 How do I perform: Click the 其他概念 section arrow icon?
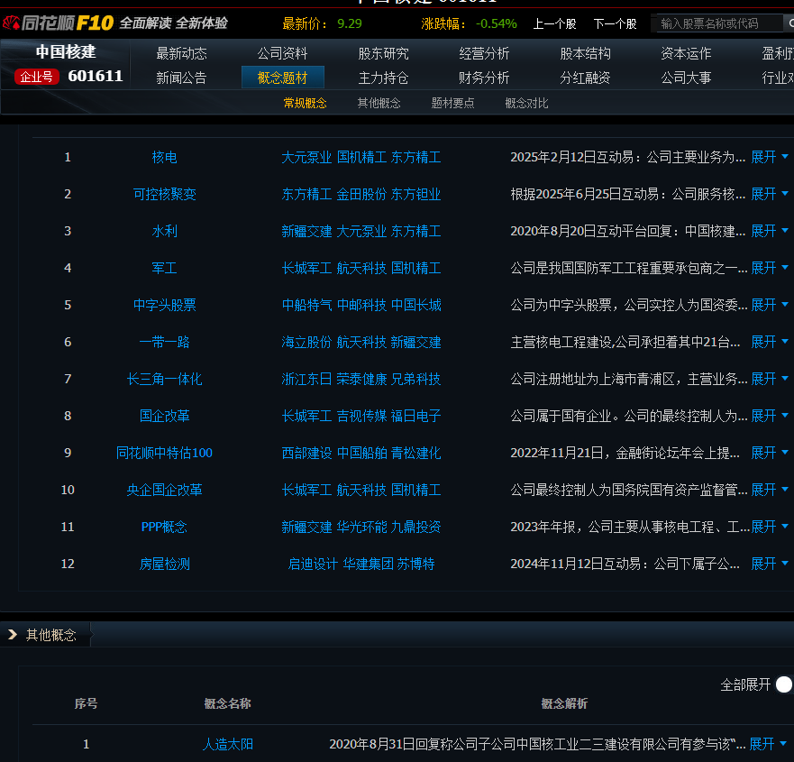[13, 634]
